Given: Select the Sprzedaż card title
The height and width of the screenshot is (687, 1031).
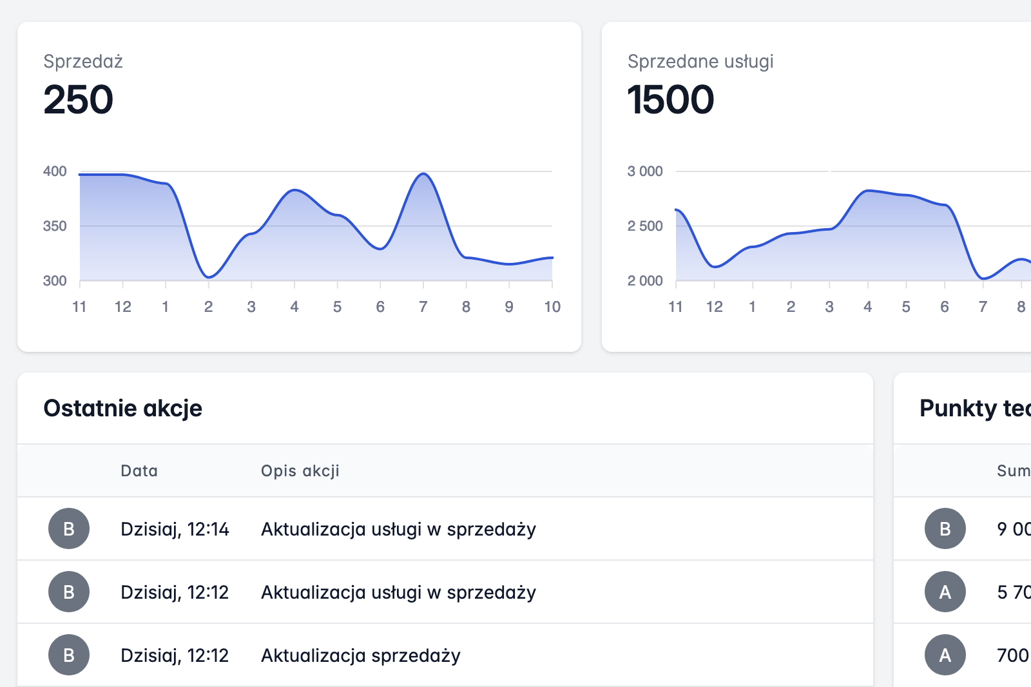Looking at the screenshot, I should pyautogui.click(x=83, y=61).
